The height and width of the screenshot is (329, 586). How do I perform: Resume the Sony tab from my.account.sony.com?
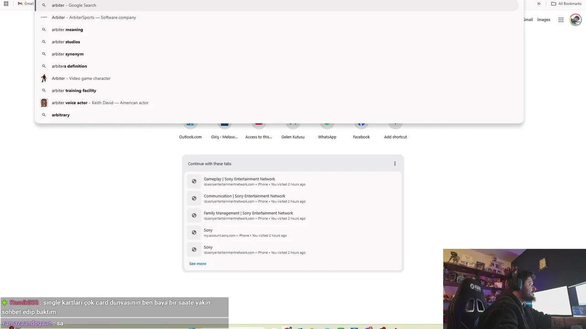[x=293, y=233]
